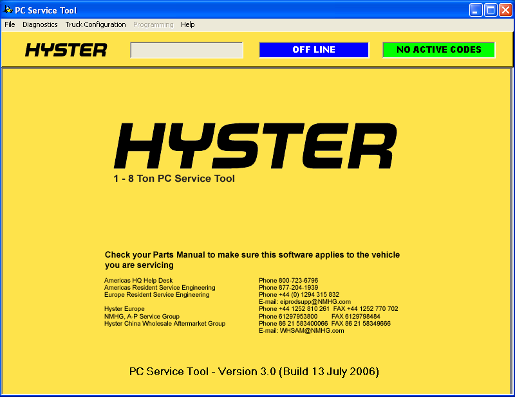Click 'FAX 86 21 58349666' text
515x397 pixels.
361,324
